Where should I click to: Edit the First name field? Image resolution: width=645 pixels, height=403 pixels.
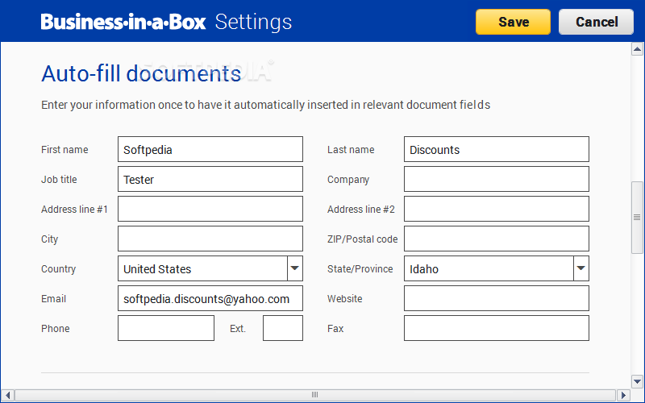[210, 149]
